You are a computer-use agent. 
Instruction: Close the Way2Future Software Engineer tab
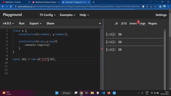[x=59, y=2]
